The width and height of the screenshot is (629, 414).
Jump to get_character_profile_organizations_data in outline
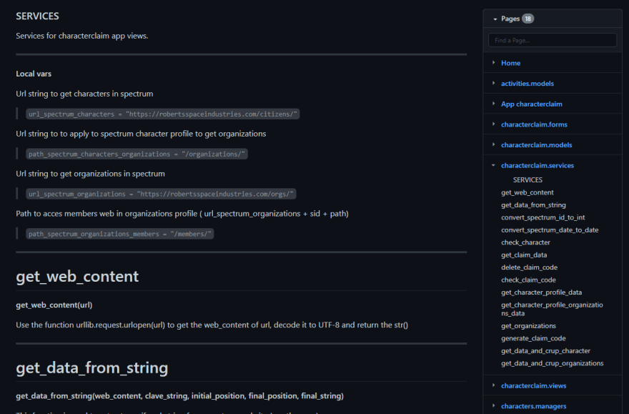[x=552, y=309]
